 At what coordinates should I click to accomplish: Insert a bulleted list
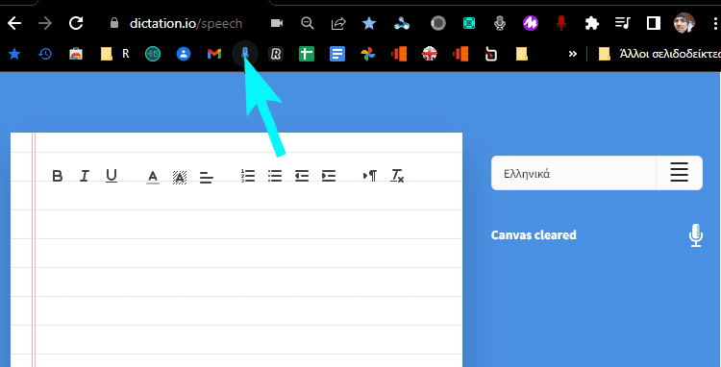[x=275, y=176]
